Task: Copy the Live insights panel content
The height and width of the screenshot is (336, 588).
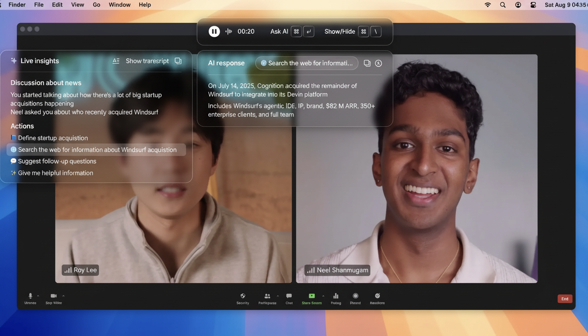Action: [x=178, y=61]
